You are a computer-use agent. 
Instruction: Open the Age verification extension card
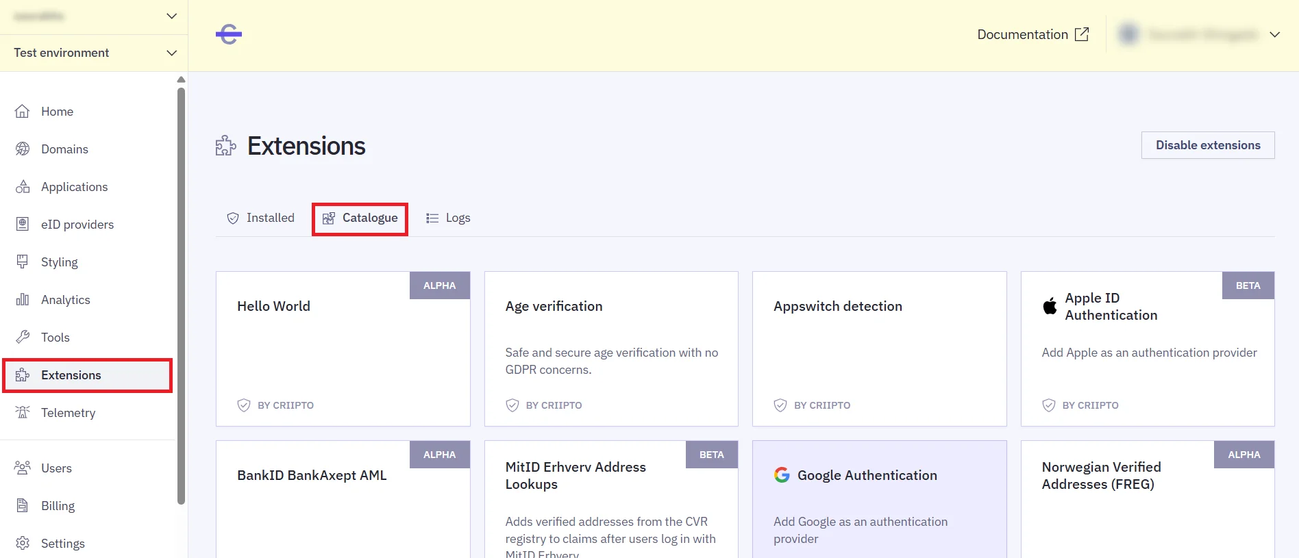[x=611, y=349]
